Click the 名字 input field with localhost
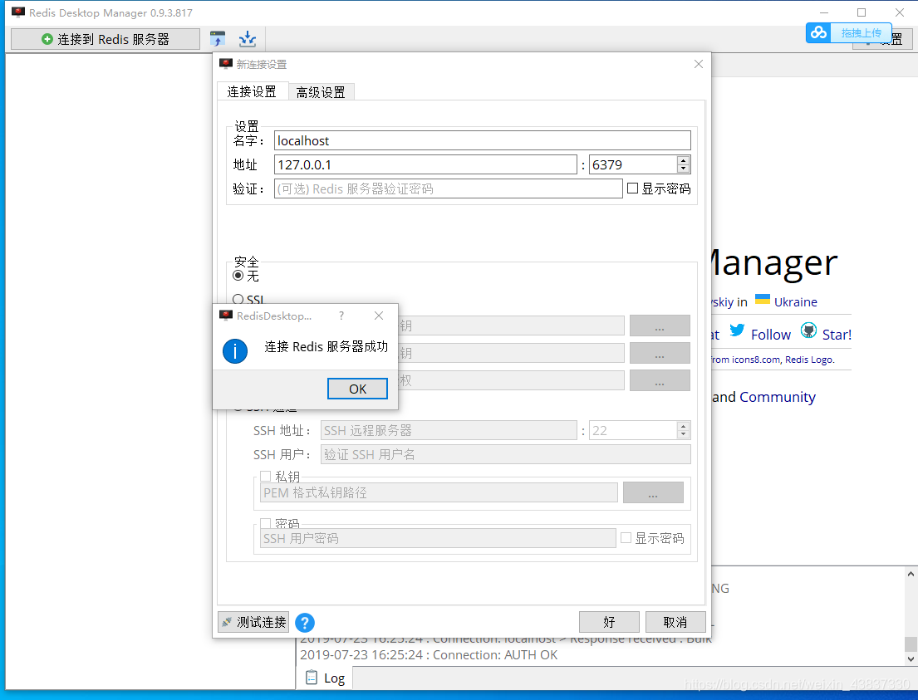 (x=483, y=140)
